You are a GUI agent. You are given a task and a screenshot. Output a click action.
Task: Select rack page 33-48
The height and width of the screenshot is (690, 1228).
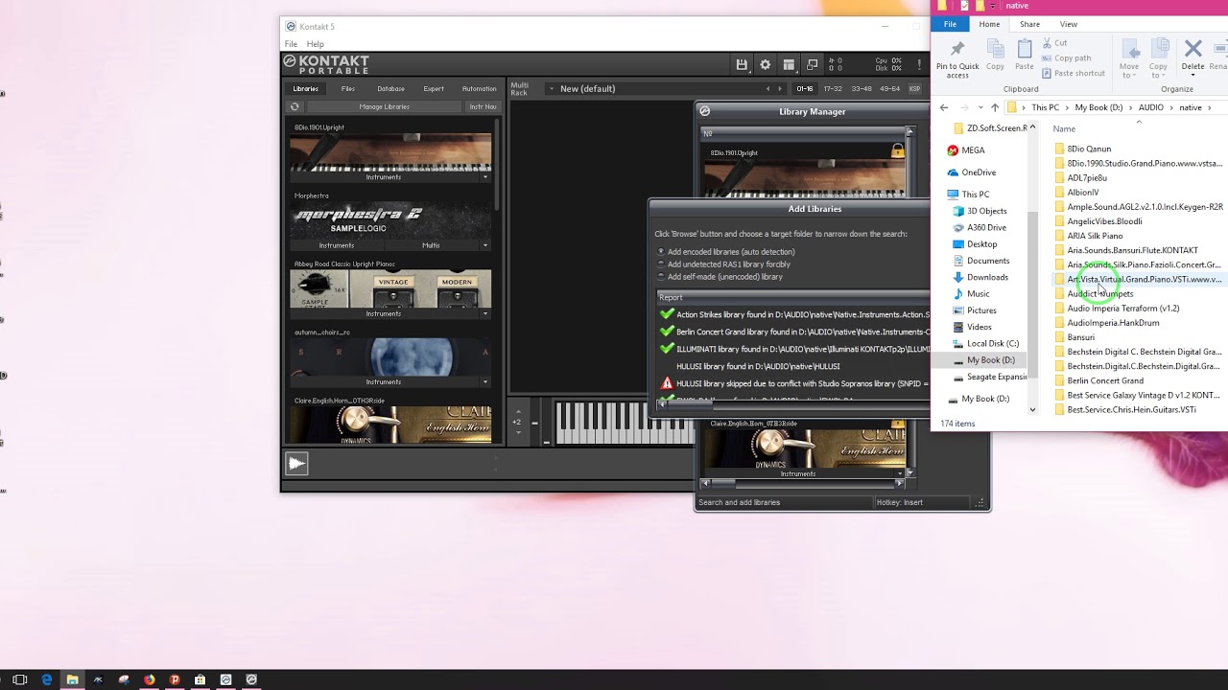tap(862, 88)
